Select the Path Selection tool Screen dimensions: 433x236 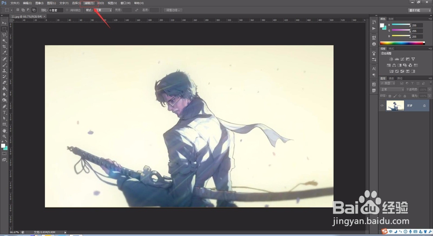pyautogui.click(x=4, y=118)
